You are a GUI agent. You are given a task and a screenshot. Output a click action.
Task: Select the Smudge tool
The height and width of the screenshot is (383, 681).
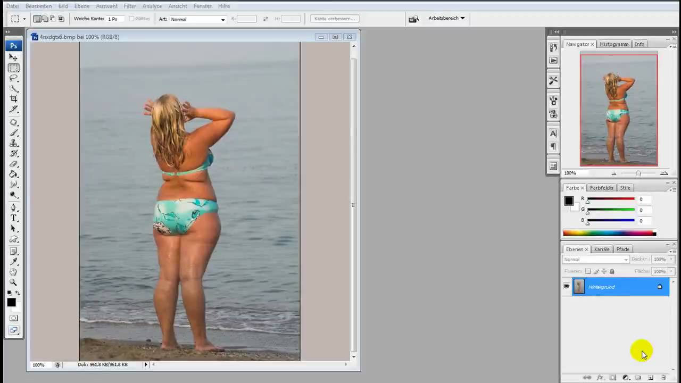[14, 184]
